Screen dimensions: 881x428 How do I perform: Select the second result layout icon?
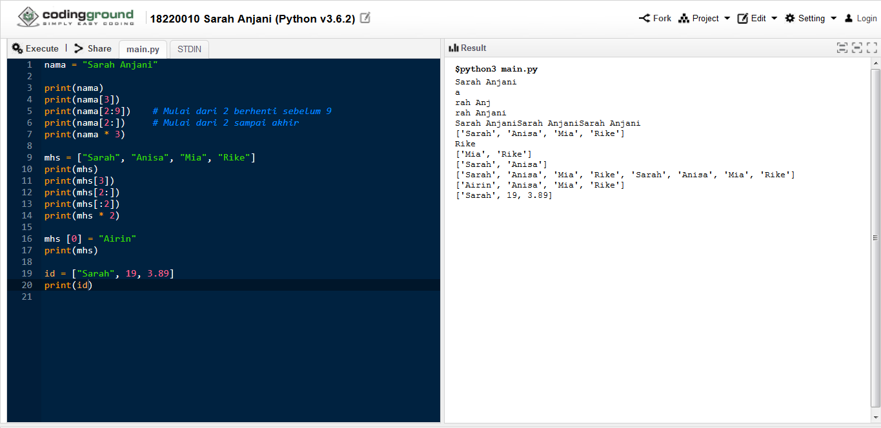pyautogui.click(x=857, y=48)
